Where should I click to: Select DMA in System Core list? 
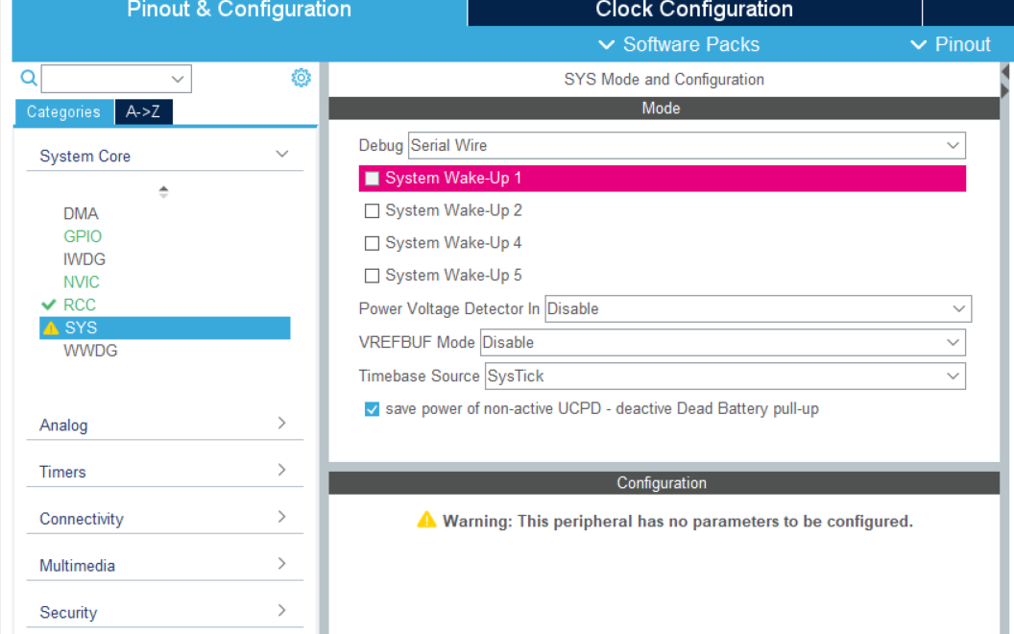(x=81, y=213)
